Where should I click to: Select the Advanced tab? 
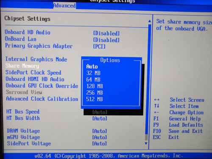coord(64,6)
